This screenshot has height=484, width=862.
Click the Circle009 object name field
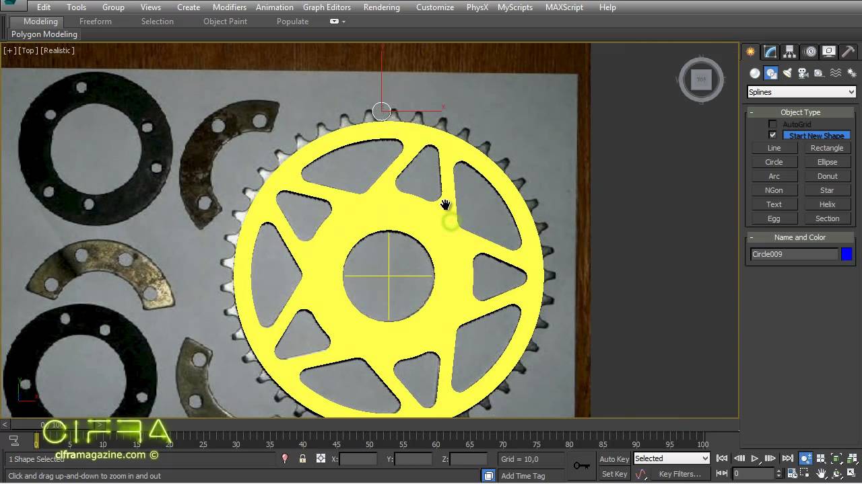[x=794, y=254]
